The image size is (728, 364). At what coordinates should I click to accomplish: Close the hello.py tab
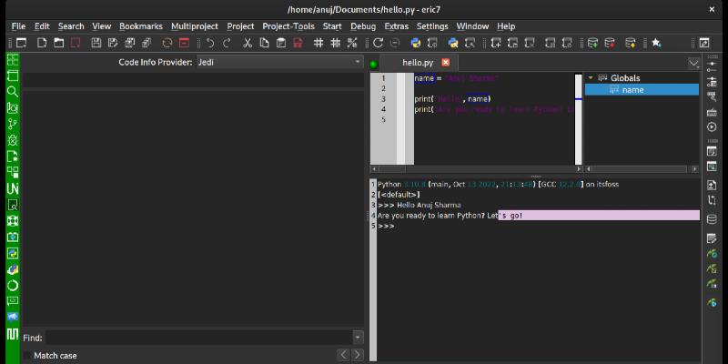pos(445,62)
